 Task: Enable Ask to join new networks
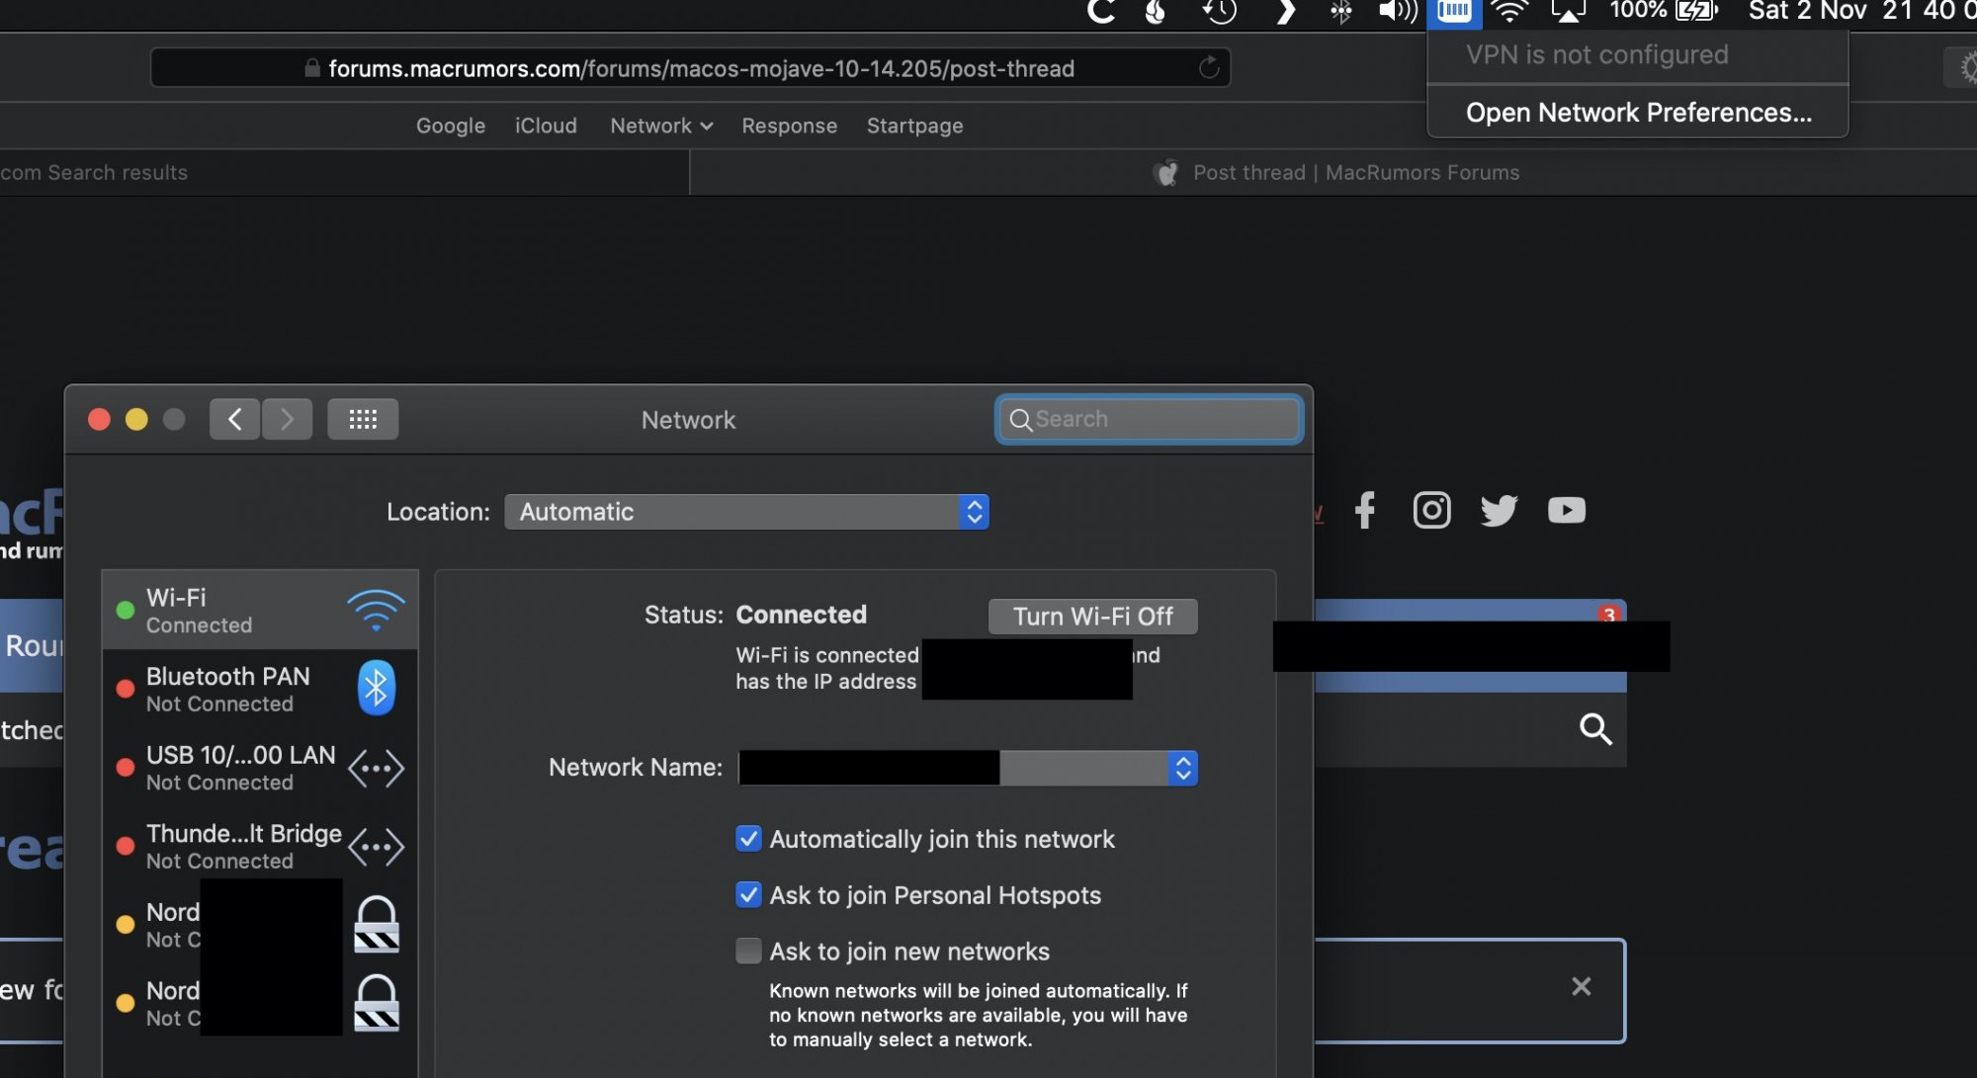pyautogui.click(x=748, y=951)
